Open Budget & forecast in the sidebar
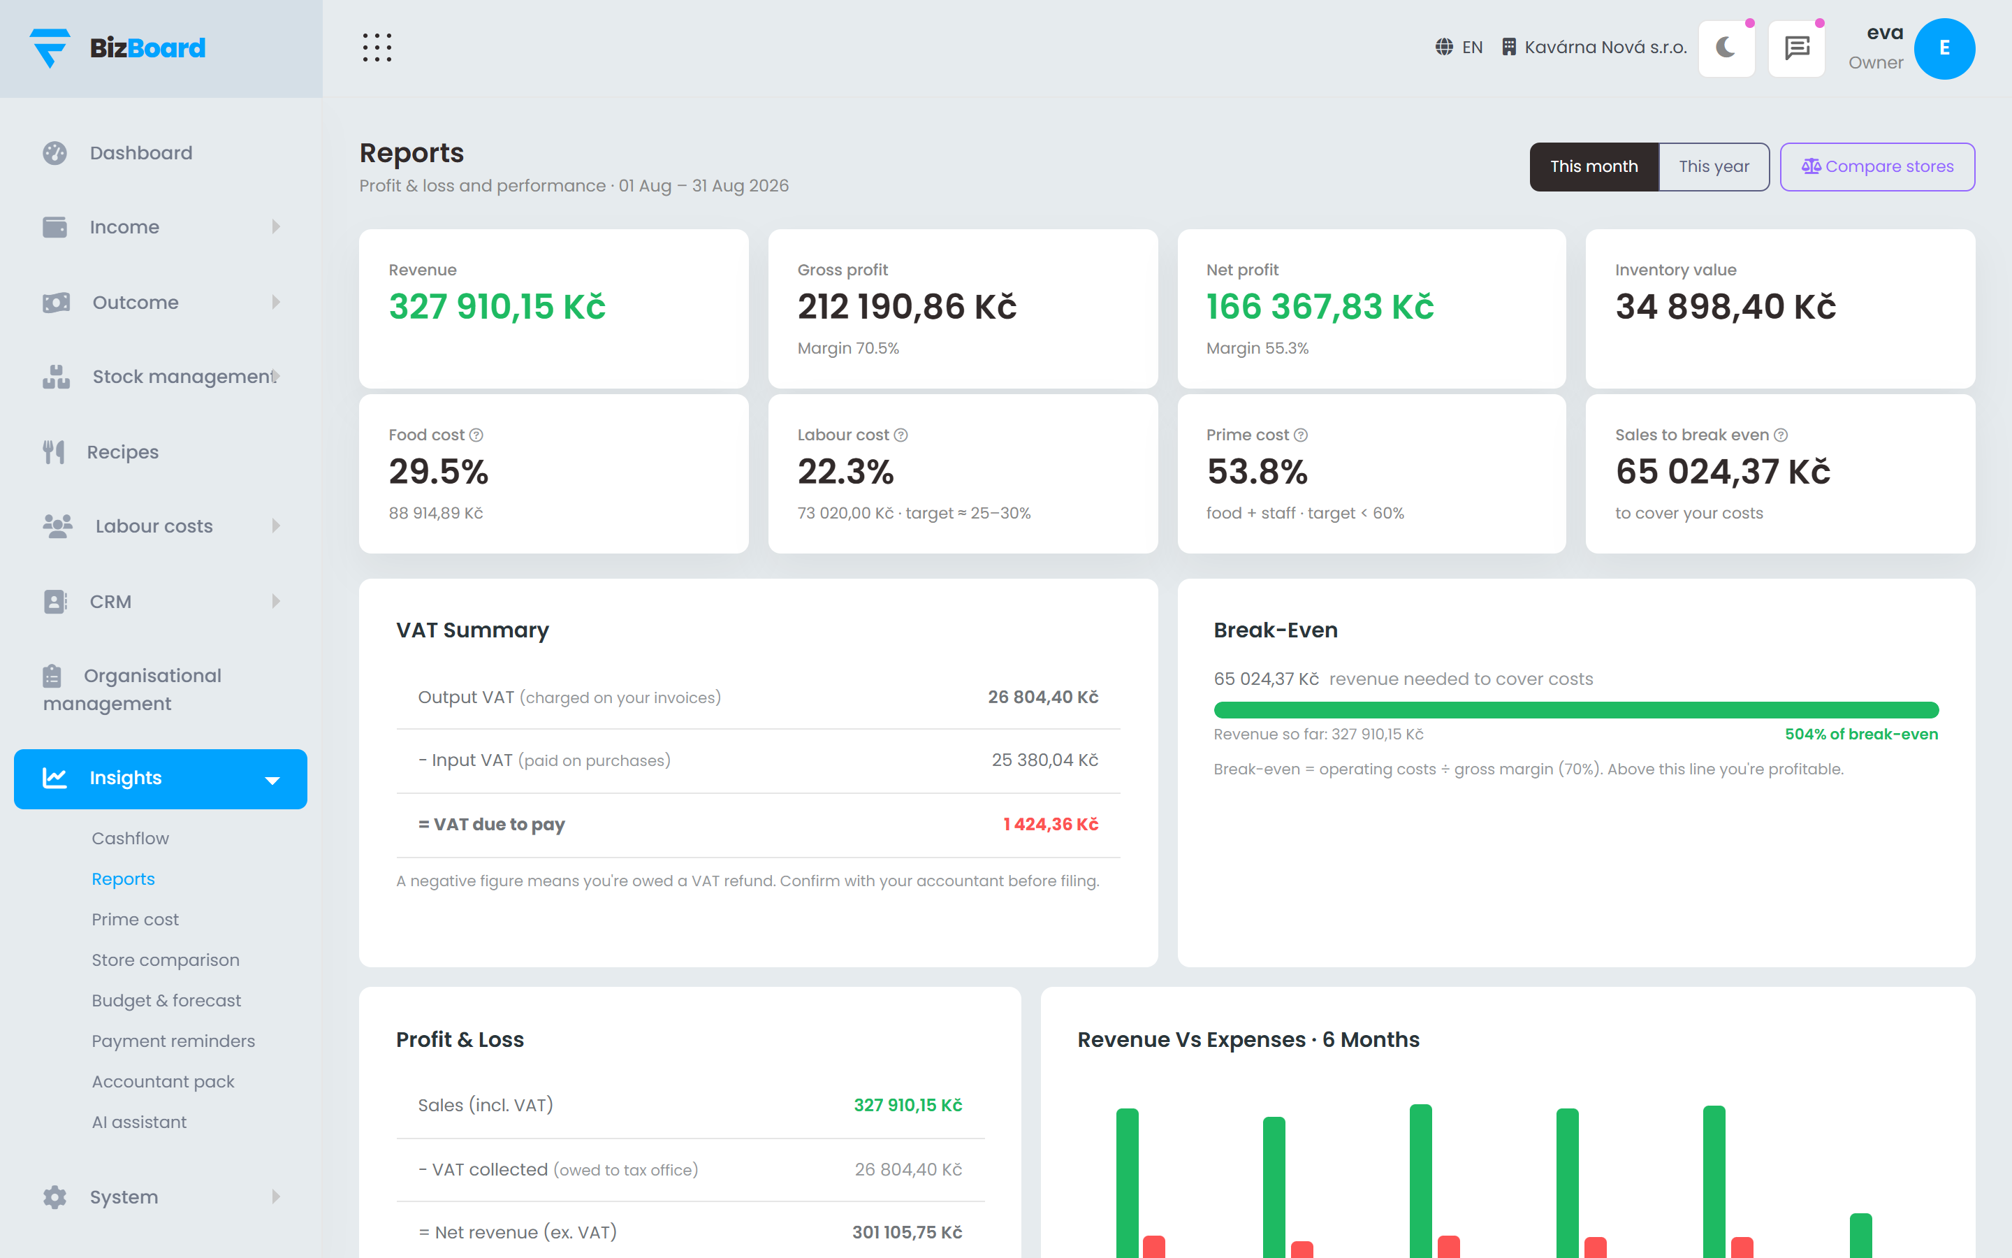The height and width of the screenshot is (1258, 2012). point(166,1001)
